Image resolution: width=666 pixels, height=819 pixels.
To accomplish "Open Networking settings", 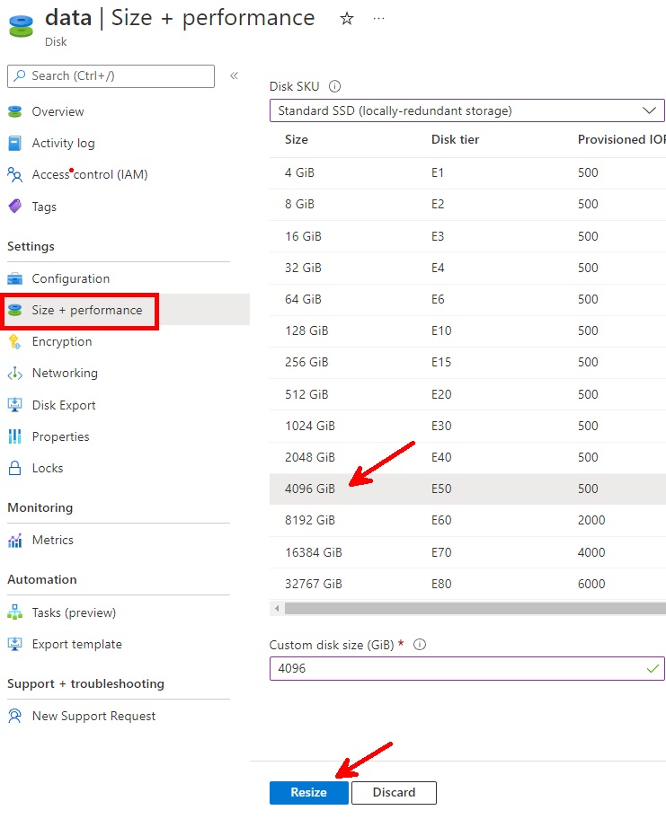I will (65, 374).
